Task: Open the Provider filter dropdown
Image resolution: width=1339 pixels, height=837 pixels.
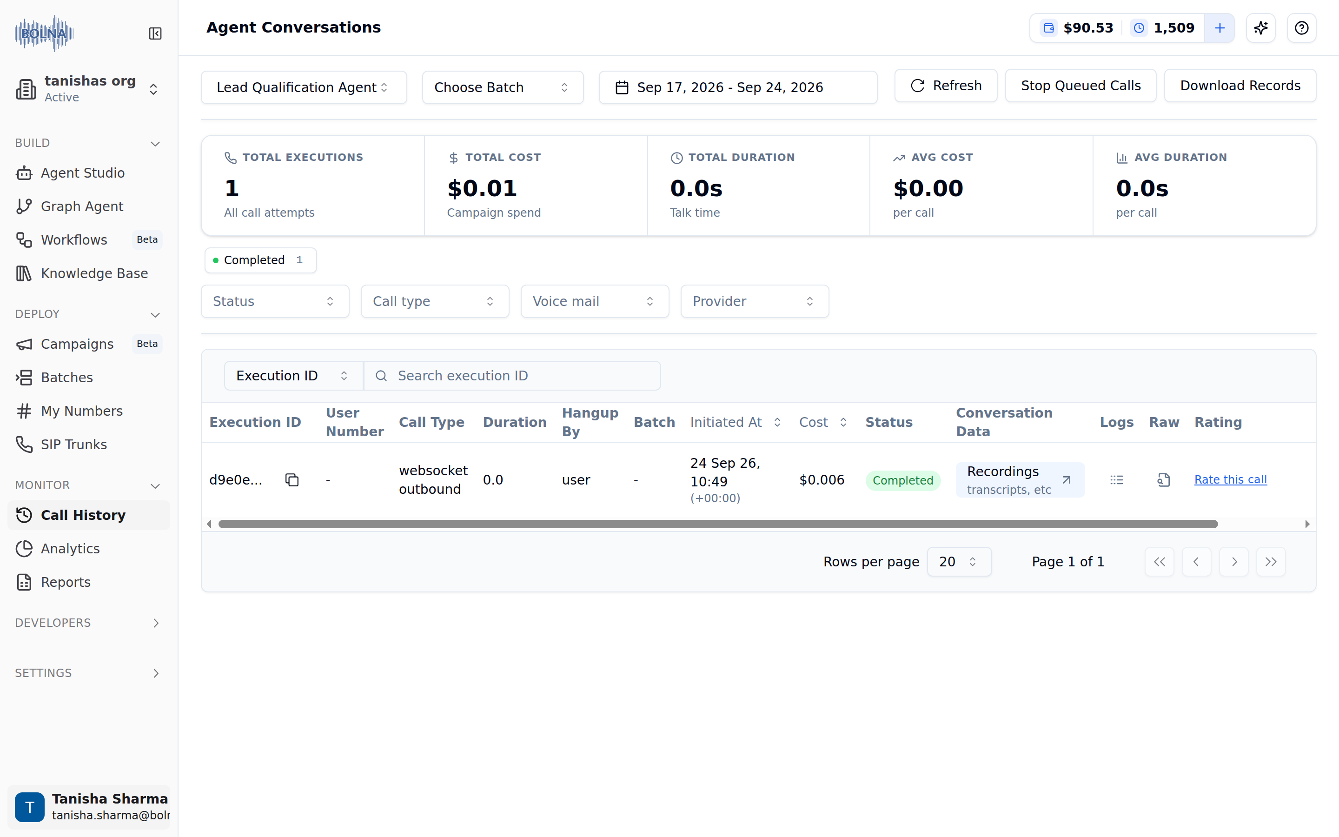Action: click(755, 301)
